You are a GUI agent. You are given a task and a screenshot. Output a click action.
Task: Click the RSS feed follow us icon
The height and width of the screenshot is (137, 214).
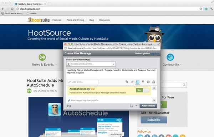[x=183, y=136]
